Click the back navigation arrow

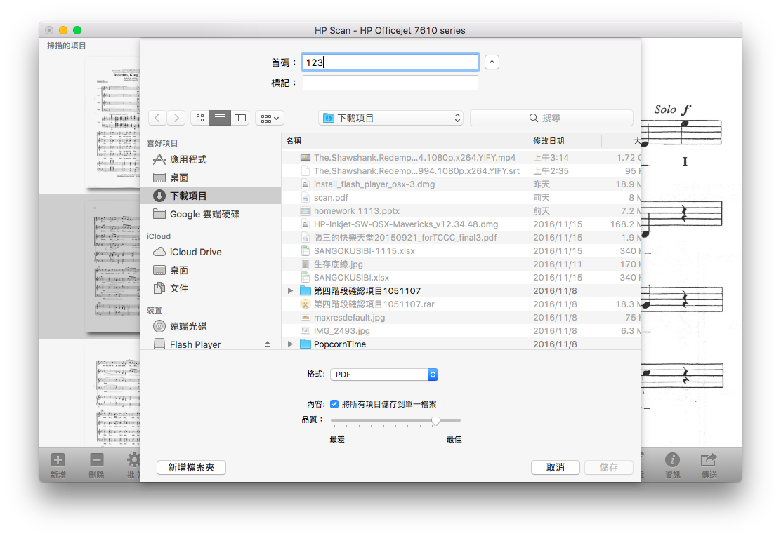tap(157, 118)
